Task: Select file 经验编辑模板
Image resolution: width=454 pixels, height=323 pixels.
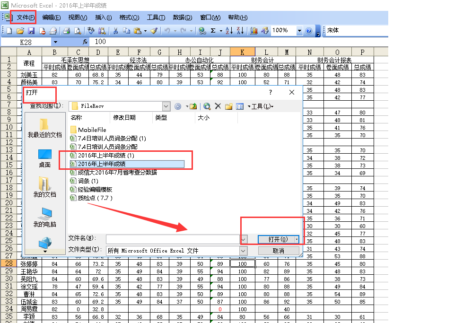Action: [x=91, y=190]
